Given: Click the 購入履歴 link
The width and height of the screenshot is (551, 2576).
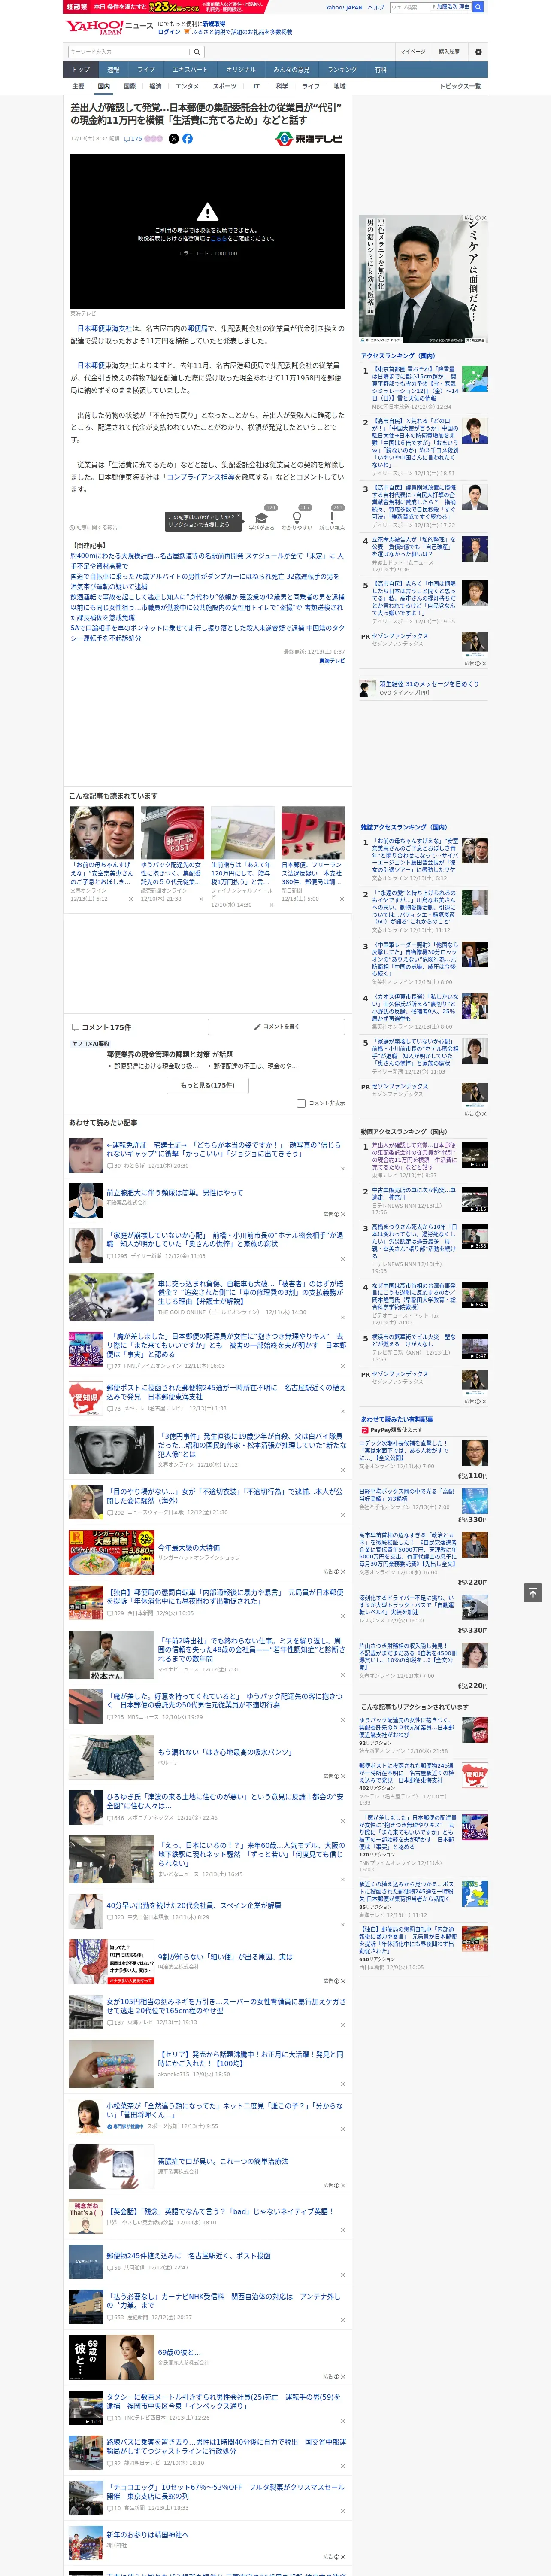Looking at the screenshot, I should 449,51.
